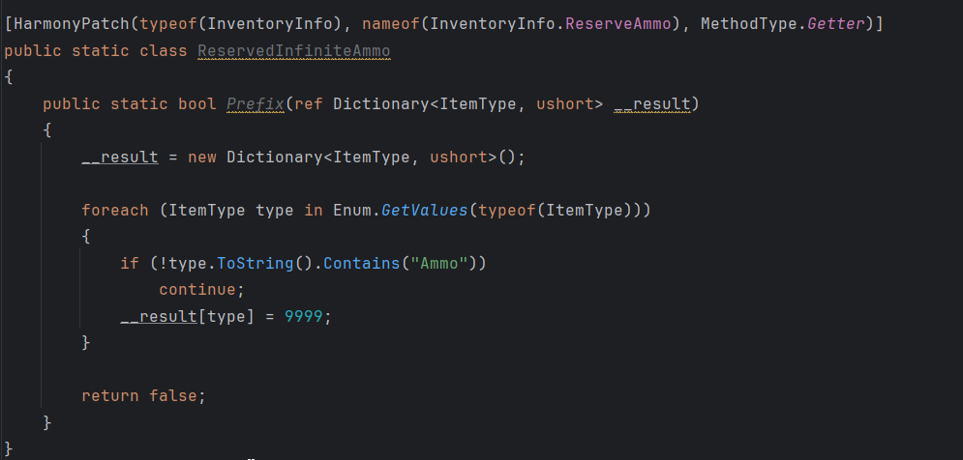Viewport: 963px width, 460px height.
Task: Place cursor on ReservedInfiniteAmmo class name
Action: pos(293,51)
